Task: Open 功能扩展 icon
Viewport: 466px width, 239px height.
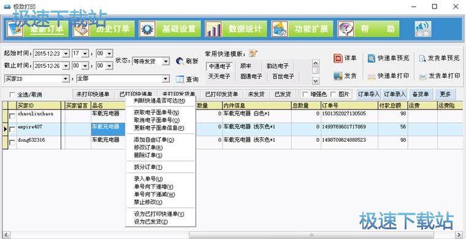Action: 280,29
